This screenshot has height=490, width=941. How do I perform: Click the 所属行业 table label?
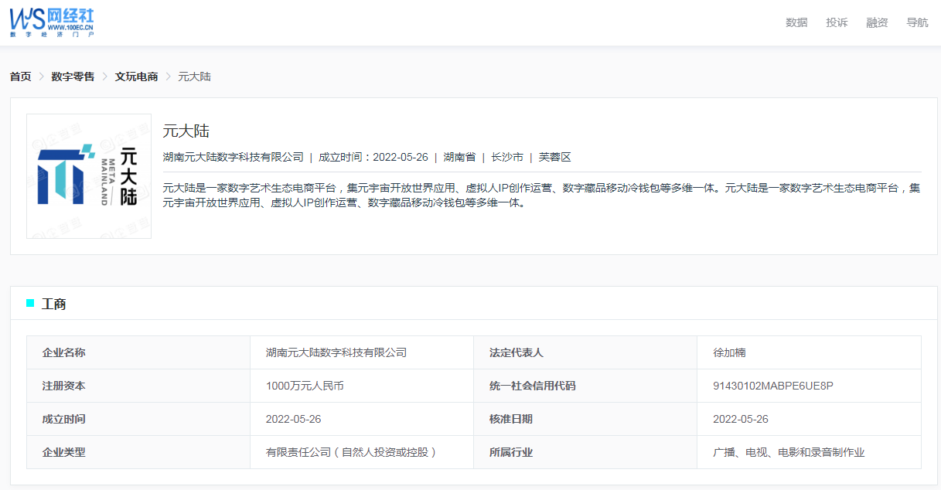click(510, 452)
